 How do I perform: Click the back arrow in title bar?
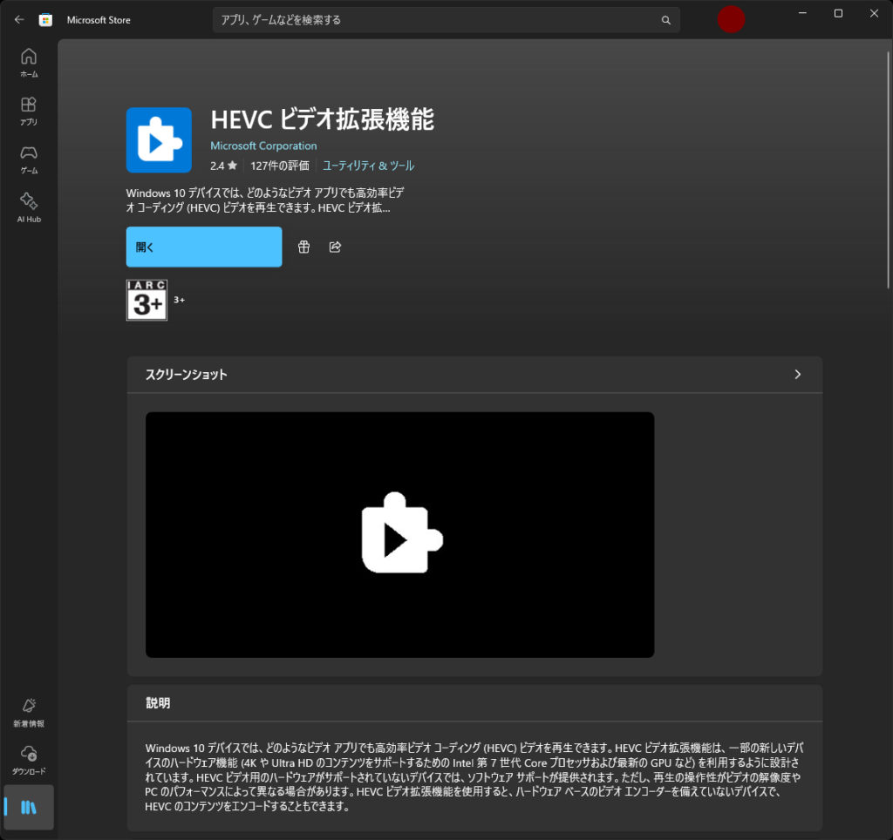(19, 19)
